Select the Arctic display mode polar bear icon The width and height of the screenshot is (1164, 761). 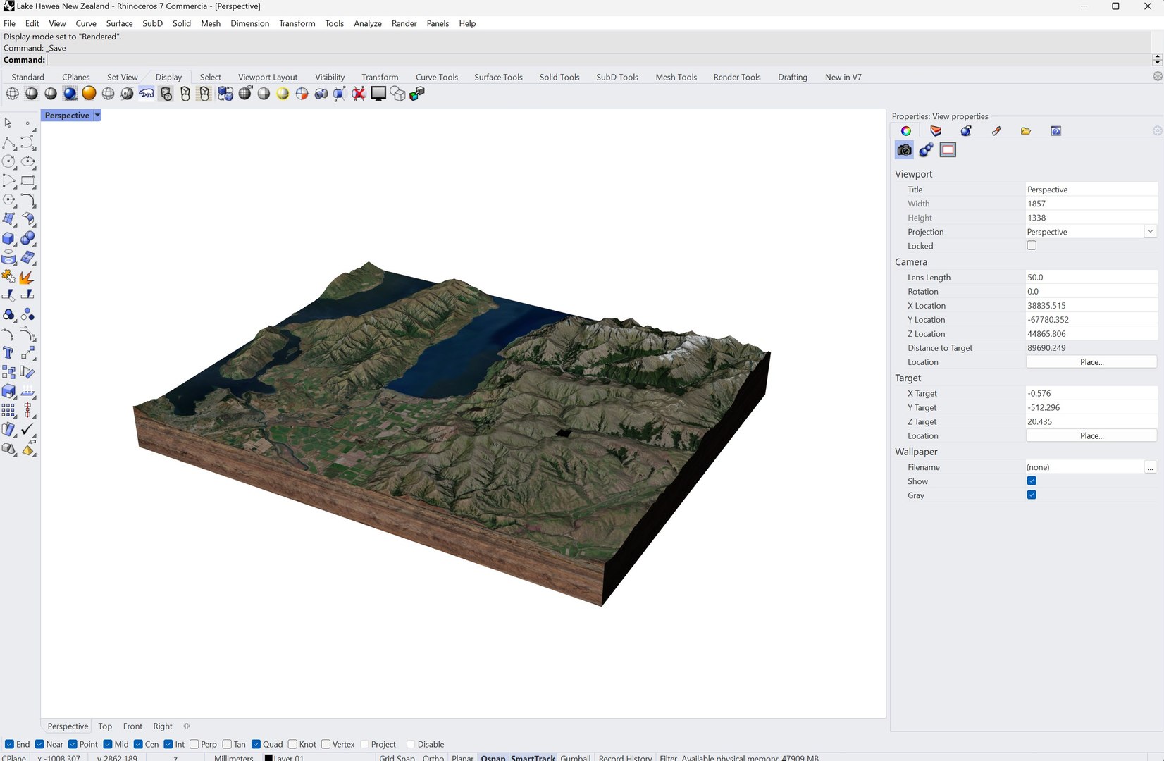[x=146, y=94]
